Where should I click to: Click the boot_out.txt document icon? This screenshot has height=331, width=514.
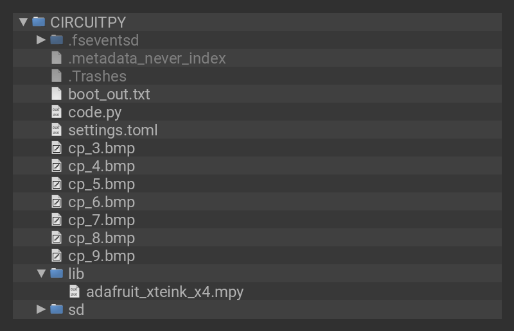pyautogui.click(x=57, y=94)
